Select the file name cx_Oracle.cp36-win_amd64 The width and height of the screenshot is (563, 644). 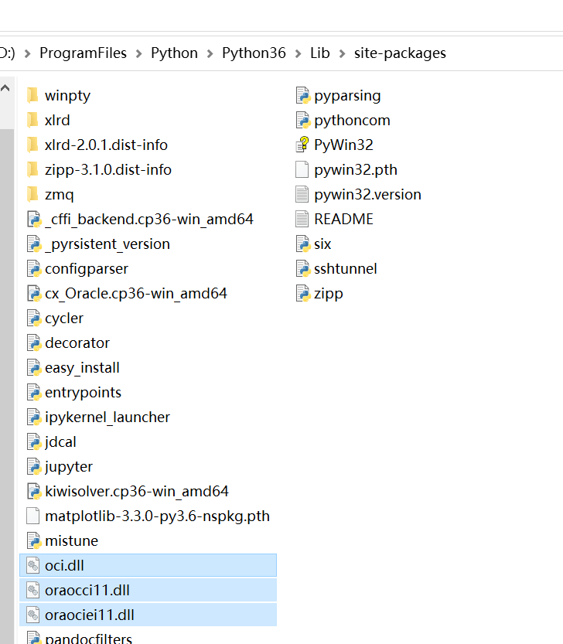pos(136,293)
